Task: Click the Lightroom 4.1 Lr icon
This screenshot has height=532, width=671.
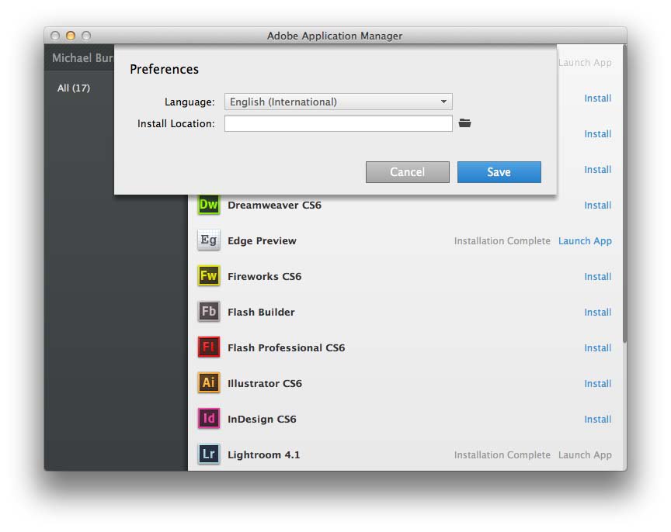Action: coord(208,455)
